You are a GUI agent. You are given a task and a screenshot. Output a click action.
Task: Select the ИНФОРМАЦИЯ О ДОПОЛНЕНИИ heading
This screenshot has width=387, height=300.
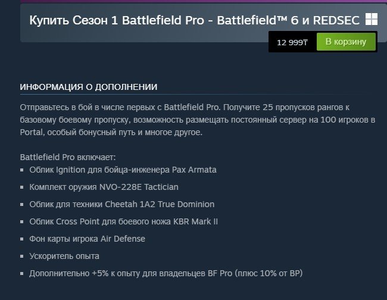pyautogui.click(x=89, y=87)
